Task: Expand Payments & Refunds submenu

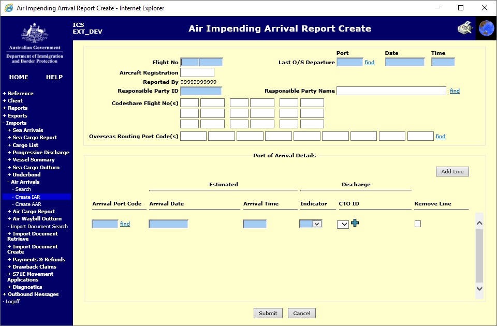Action: pos(36,259)
